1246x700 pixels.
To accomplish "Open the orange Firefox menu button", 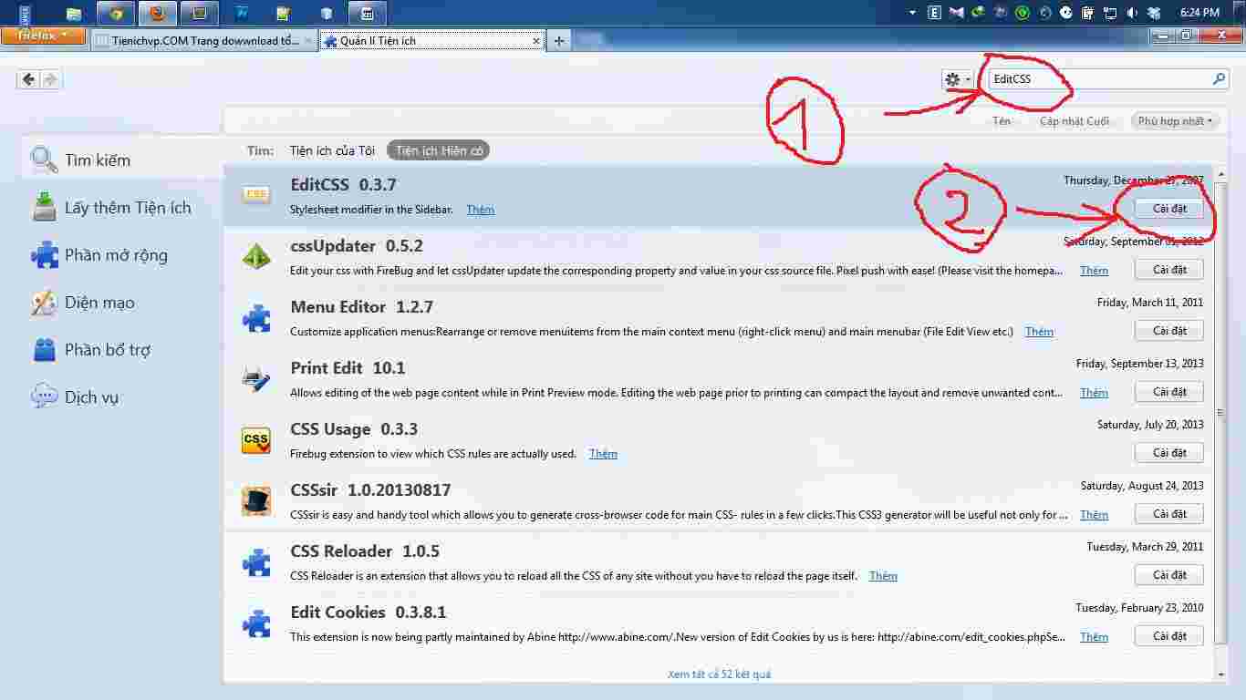I will [43, 36].
